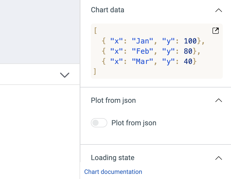Enable the Plot from json toggle switch
The image size is (231, 179).
click(x=99, y=123)
